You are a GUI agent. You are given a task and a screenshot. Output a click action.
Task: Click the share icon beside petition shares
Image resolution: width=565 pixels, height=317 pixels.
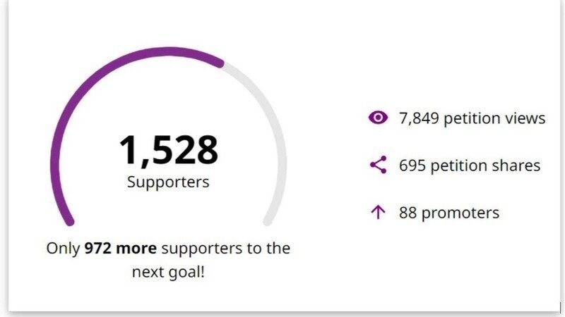coord(379,166)
